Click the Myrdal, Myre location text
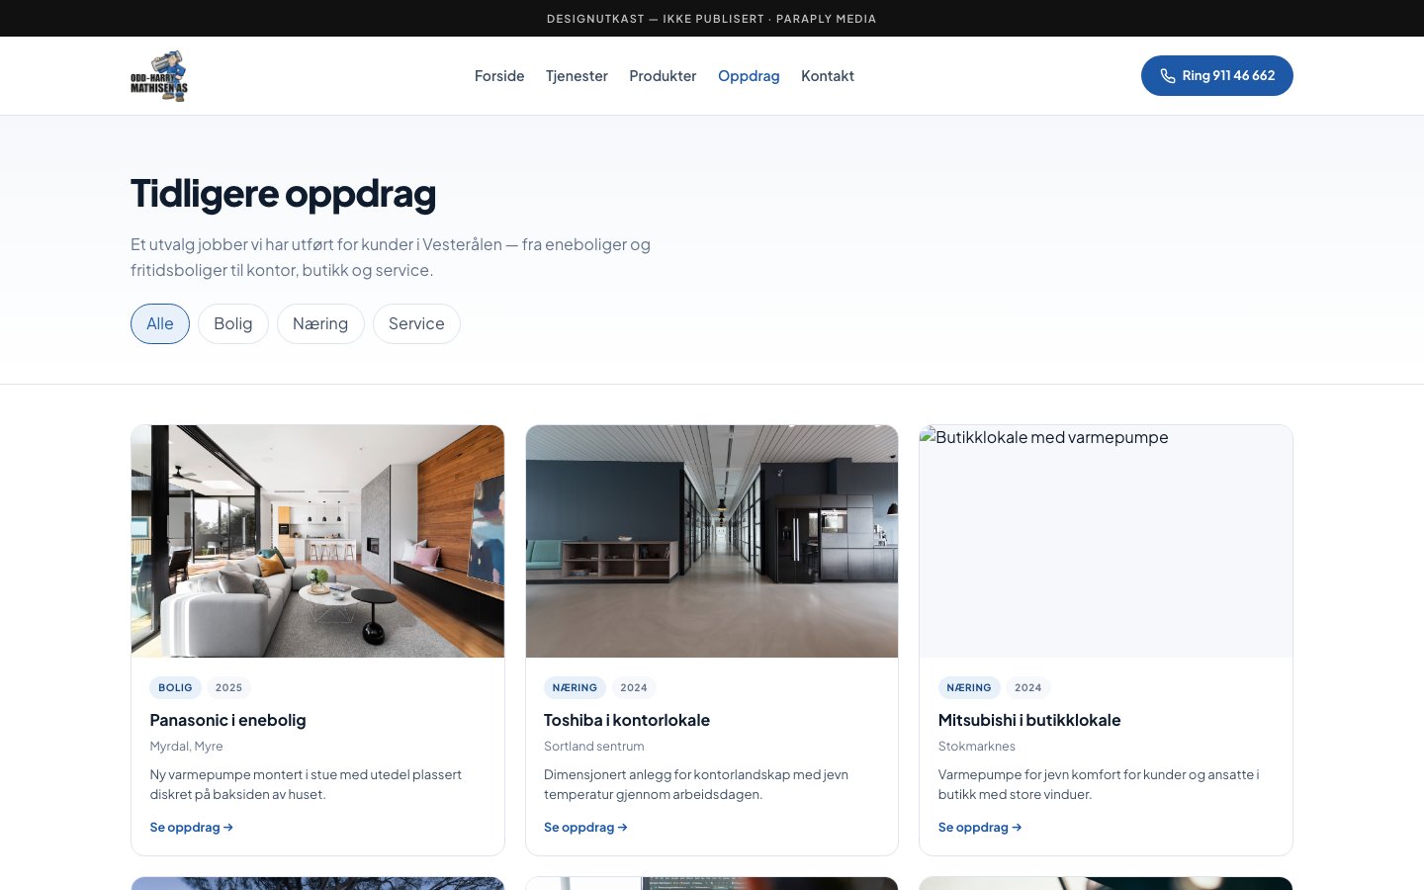Image resolution: width=1424 pixels, height=890 pixels. click(186, 747)
